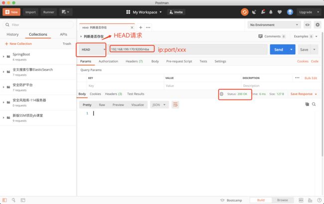The image size is (324, 204).
Task: Copy response with the copy icon
Action: [307, 104]
